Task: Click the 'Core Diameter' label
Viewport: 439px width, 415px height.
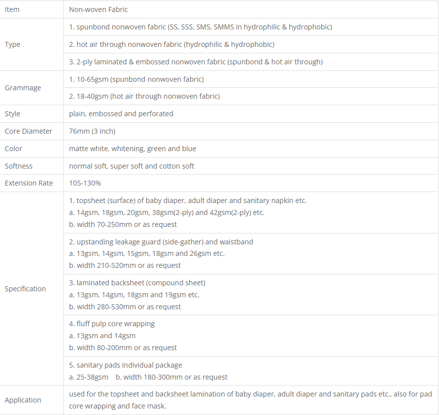Action: [28, 131]
